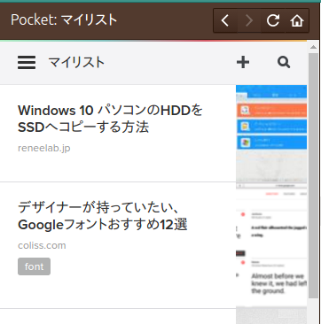Click the reneelab.jp source label

(44, 148)
